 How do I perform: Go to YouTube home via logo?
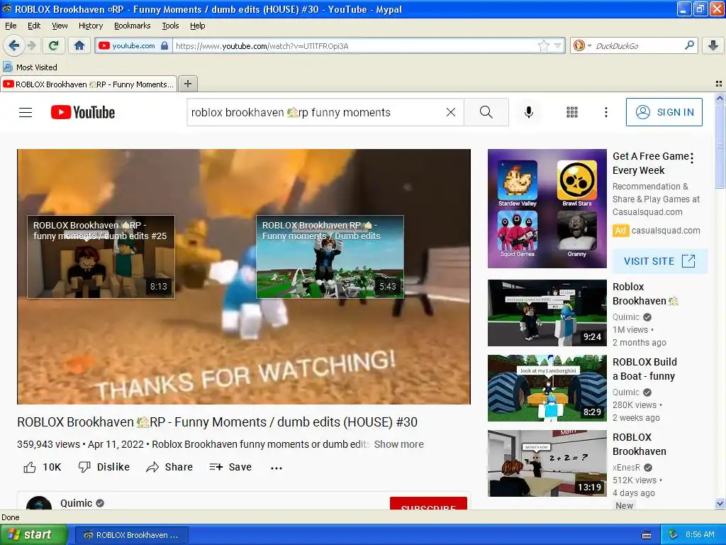click(x=83, y=112)
